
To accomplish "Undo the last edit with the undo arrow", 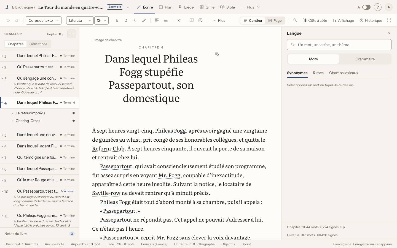I will tap(8, 20).
